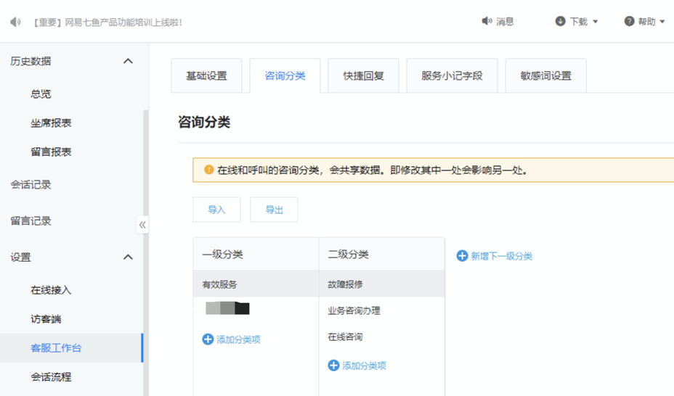Click the 下载 download arrow icon
Image resolution: width=674 pixels, height=396 pixels.
point(560,21)
